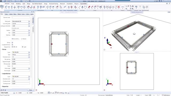Open the Modeling ribbon tab
The height and width of the screenshot is (96, 171).
coord(18,4)
